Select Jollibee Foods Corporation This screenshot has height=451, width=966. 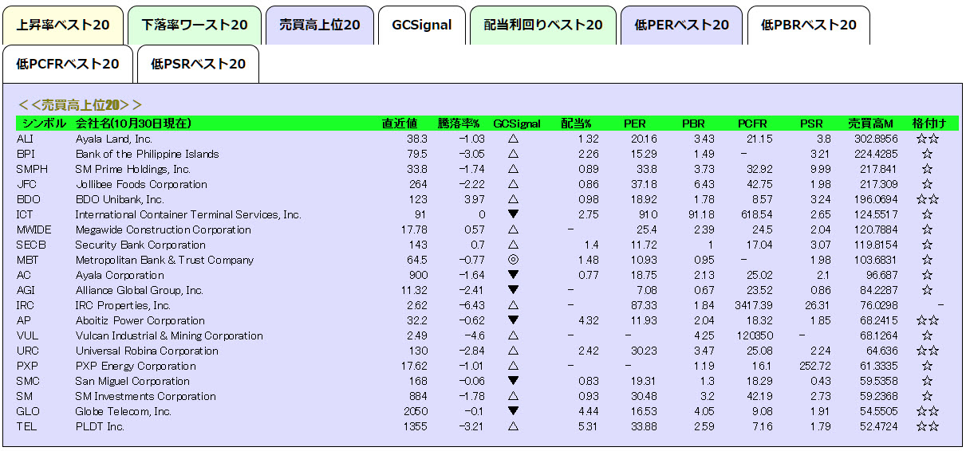pyautogui.click(x=141, y=184)
